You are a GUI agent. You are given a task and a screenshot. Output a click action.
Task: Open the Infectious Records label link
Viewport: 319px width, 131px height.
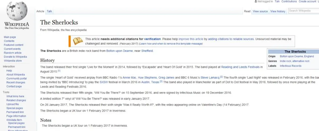(291, 66)
